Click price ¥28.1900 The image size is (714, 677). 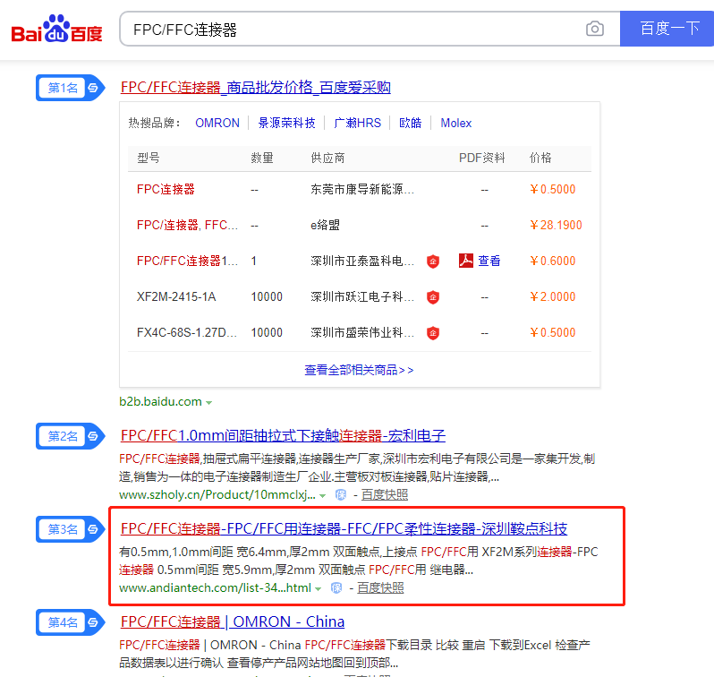556,225
